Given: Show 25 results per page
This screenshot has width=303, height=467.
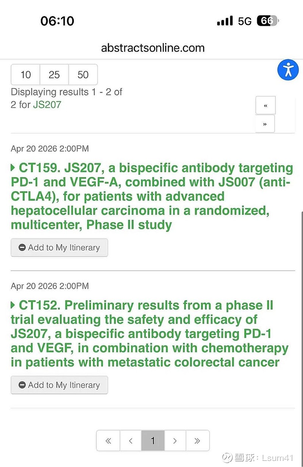Looking at the screenshot, I should [x=54, y=75].
